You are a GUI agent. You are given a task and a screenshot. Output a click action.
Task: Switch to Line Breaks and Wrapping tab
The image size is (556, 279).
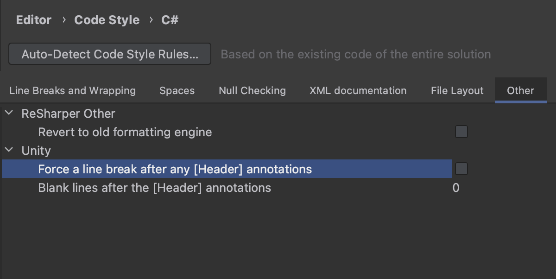(x=72, y=91)
